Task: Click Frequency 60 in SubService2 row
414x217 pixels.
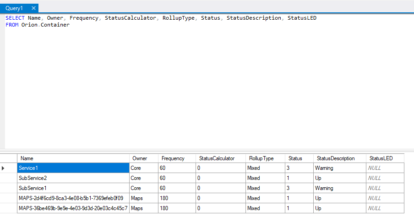Action: (177, 178)
